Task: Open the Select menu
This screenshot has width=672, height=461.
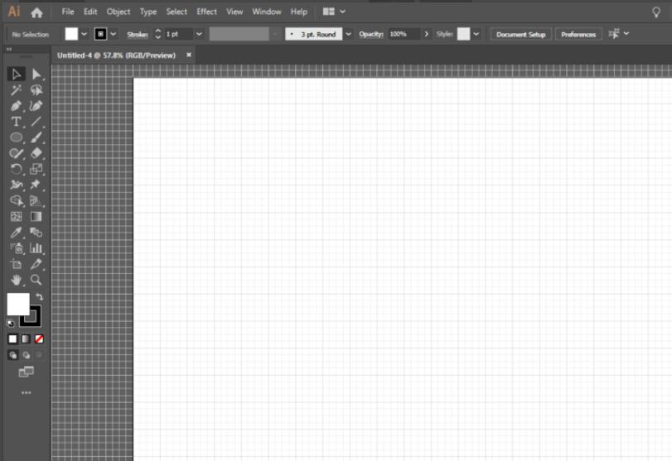Action: coord(176,12)
